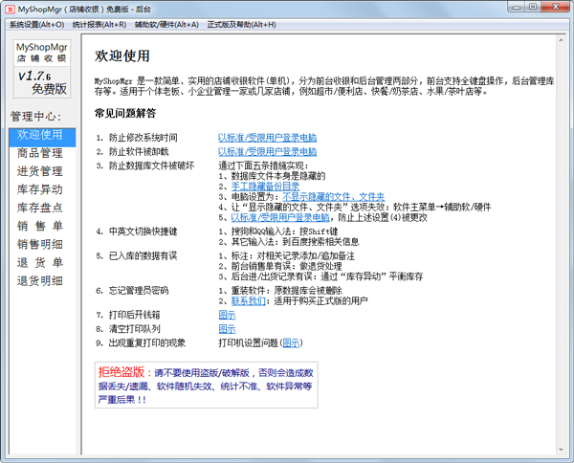Image resolution: width=574 pixels, height=463 pixels.
Task: Click the app icon in the title bar
Action: [10, 10]
